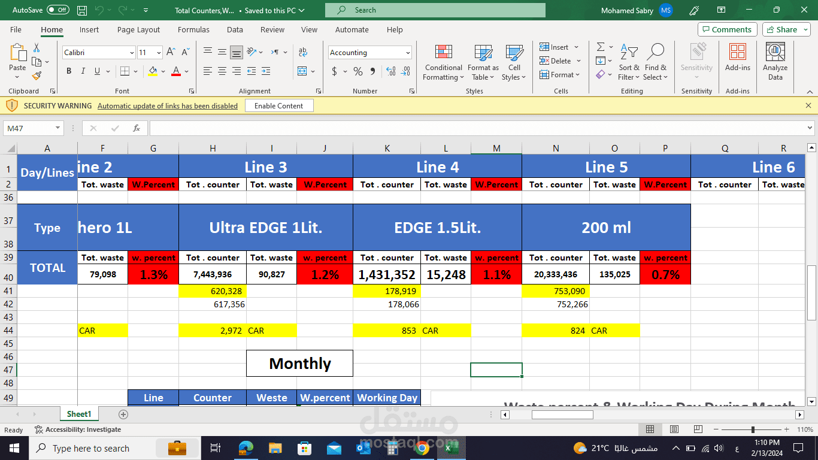The width and height of the screenshot is (818, 460).
Task: Open Format as Table gallery
Action: 483,62
